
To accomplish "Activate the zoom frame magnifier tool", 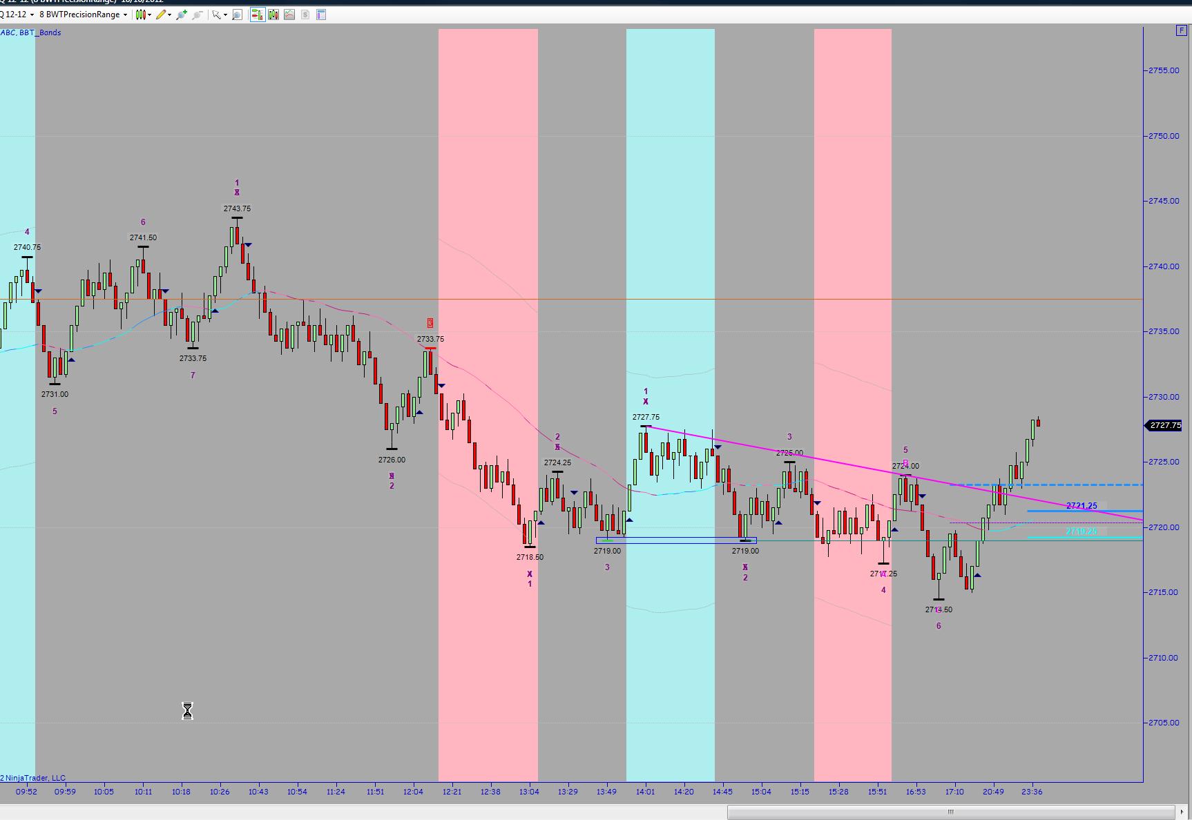I will (x=237, y=14).
